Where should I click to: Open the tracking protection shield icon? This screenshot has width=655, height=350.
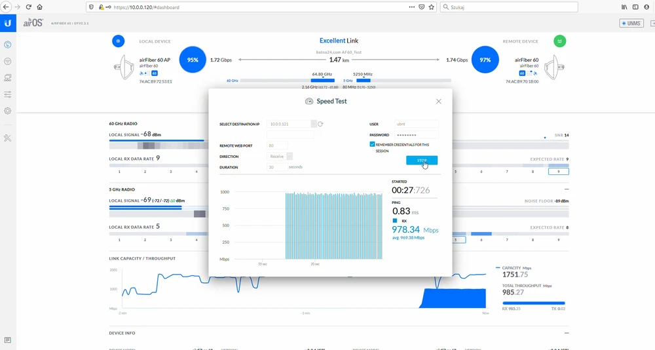(x=92, y=7)
